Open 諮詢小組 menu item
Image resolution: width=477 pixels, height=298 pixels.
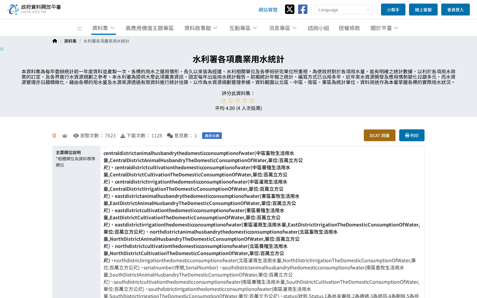pyautogui.click(x=318, y=28)
